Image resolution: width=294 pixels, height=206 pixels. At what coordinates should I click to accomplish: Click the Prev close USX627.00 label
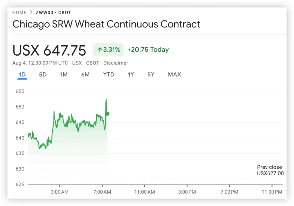click(x=270, y=170)
